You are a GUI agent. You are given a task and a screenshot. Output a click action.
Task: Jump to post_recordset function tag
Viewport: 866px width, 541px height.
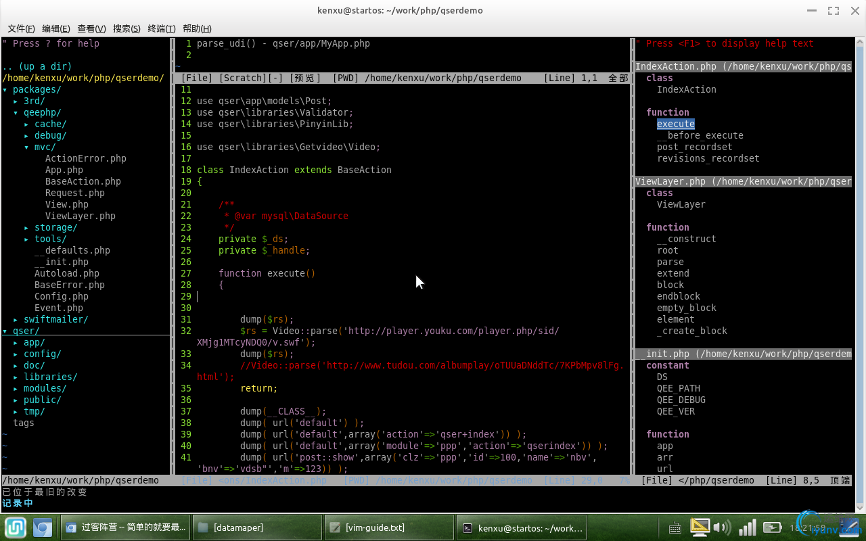tap(695, 147)
